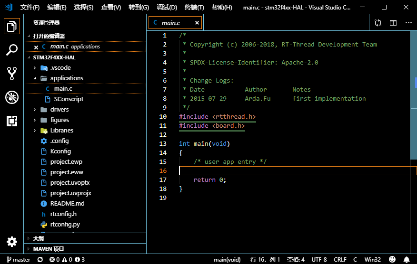The image size is (417, 264).
Task: Open the .config file
Action: coord(85,141)
